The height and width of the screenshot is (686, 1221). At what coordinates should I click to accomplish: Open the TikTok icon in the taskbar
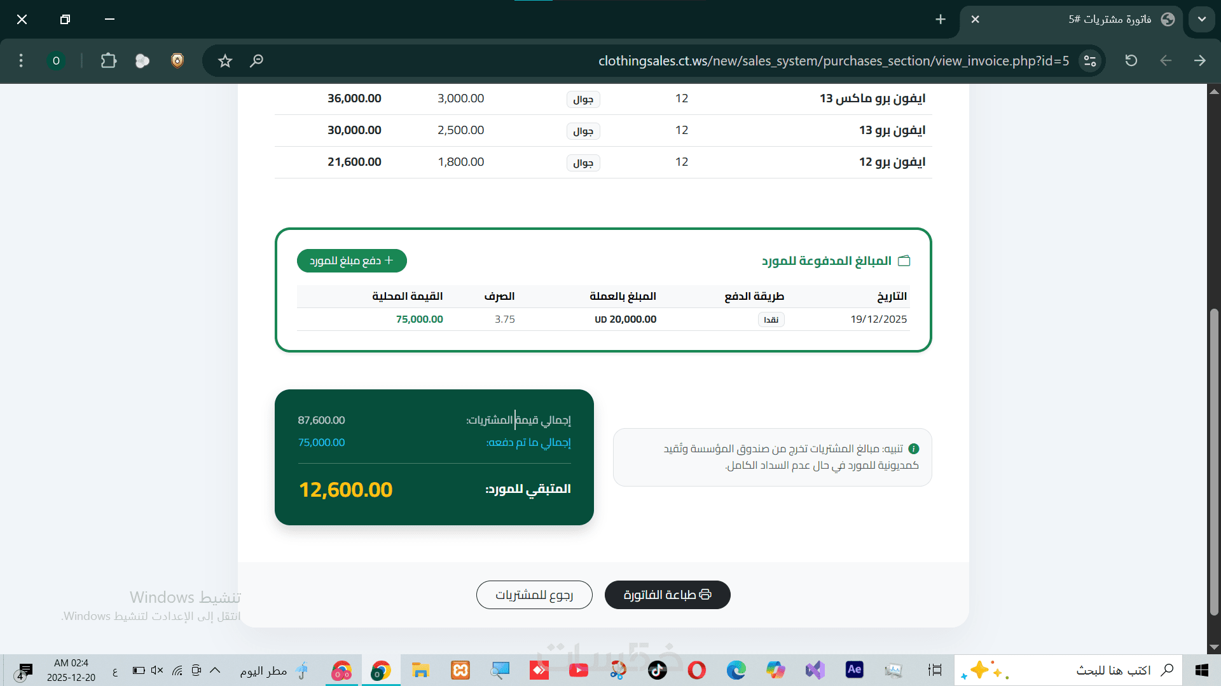(x=658, y=670)
